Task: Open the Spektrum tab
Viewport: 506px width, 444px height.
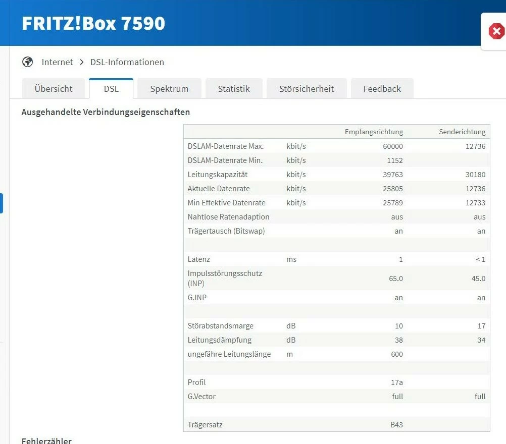Action: [169, 88]
